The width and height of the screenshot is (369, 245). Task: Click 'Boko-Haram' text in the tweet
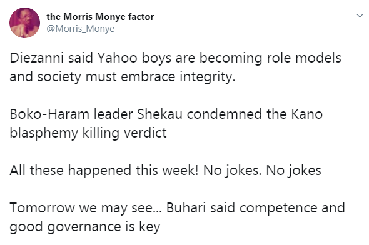tap(49, 114)
